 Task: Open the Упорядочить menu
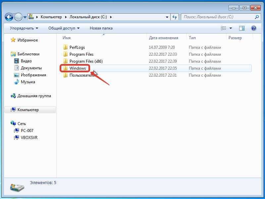tap(24, 28)
